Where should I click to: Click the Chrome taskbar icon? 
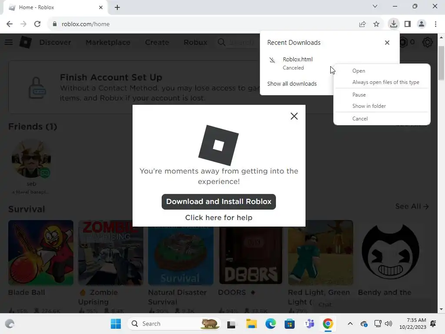328,324
